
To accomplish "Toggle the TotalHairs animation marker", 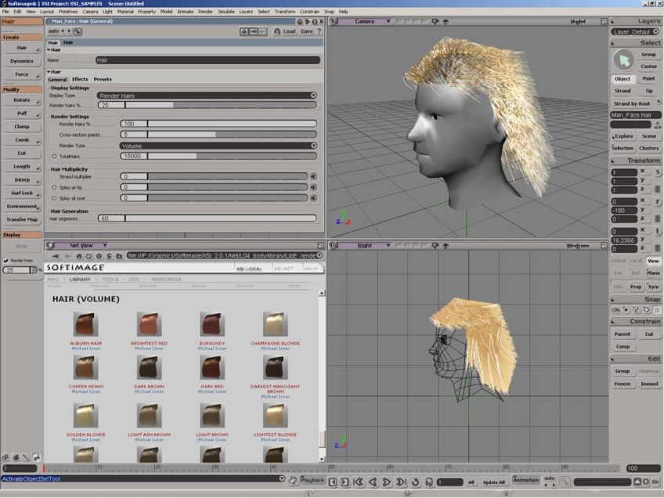I will 54,156.
